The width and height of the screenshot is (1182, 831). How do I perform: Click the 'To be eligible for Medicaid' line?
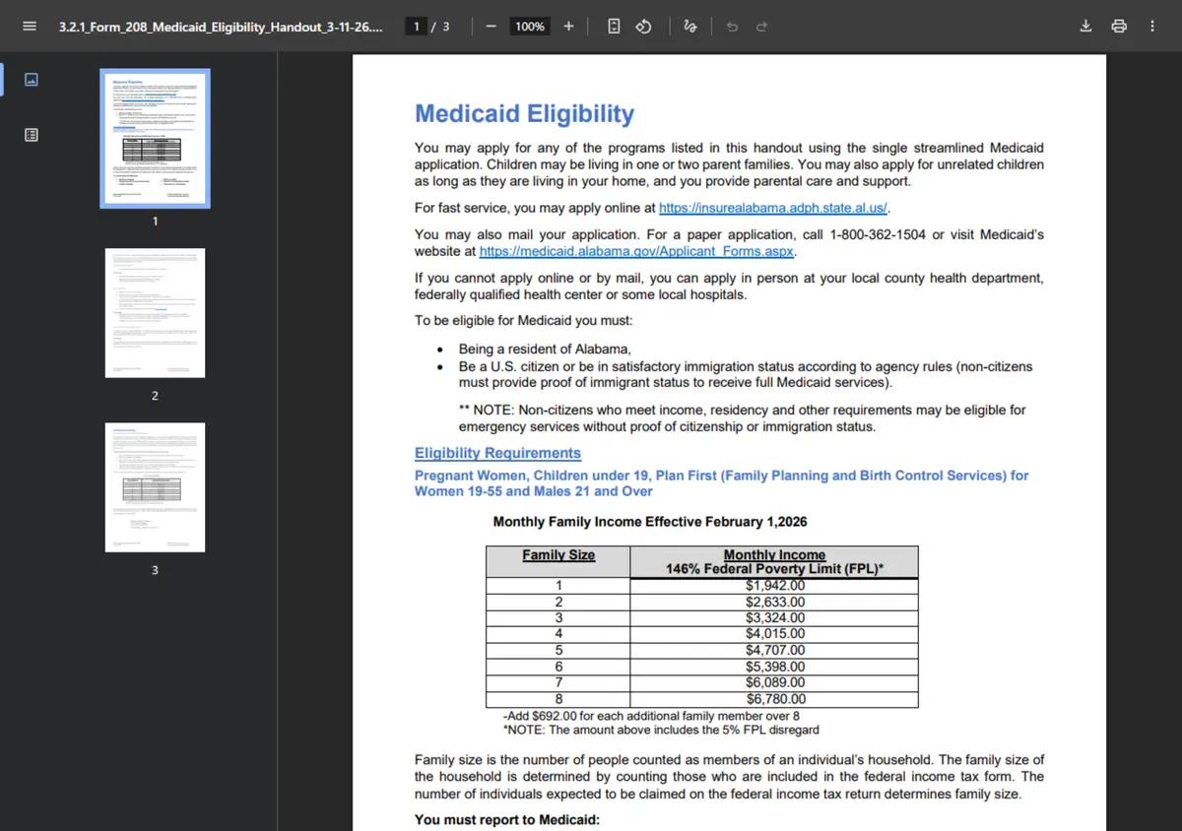click(524, 321)
